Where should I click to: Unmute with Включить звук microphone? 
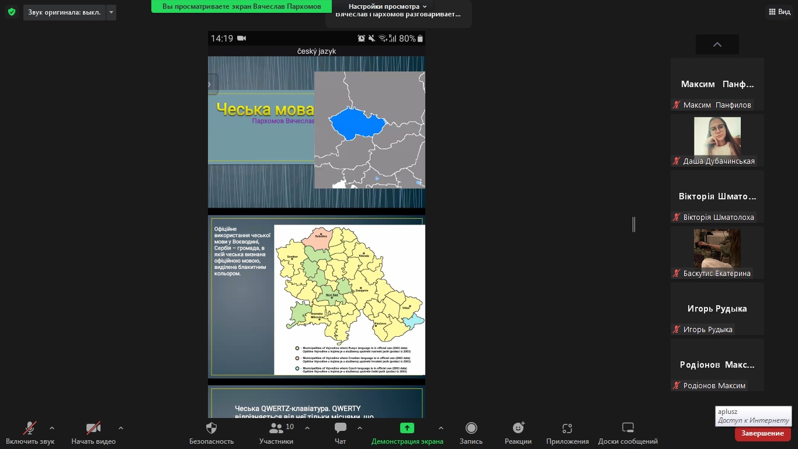pyautogui.click(x=30, y=433)
